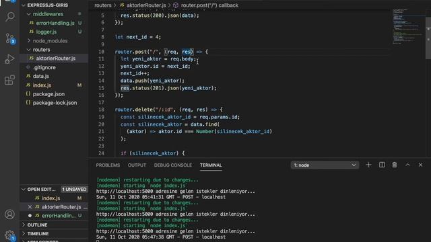The height and width of the screenshot is (242, 431).
Task: Click git icon beside .gitignore
Action: (x=28, y=67)
